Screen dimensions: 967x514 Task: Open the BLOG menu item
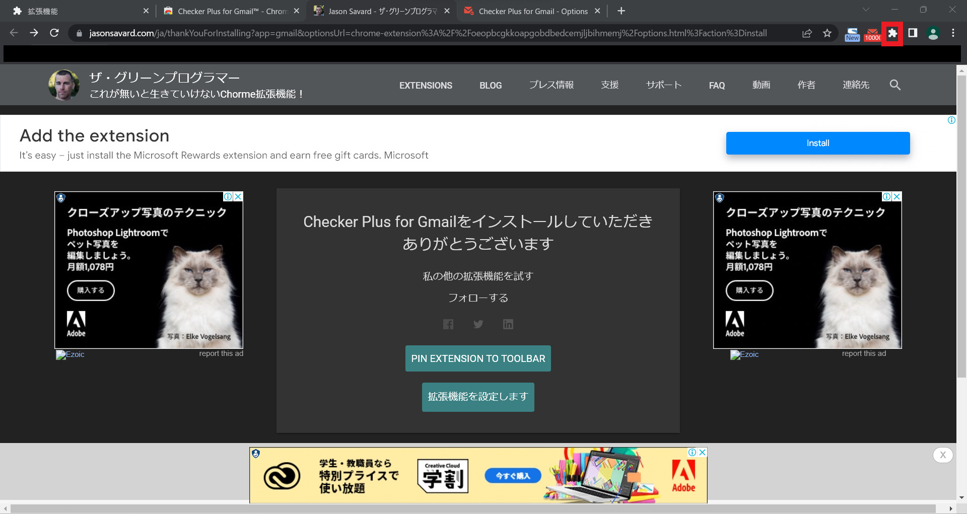click(x=491, y=86)
